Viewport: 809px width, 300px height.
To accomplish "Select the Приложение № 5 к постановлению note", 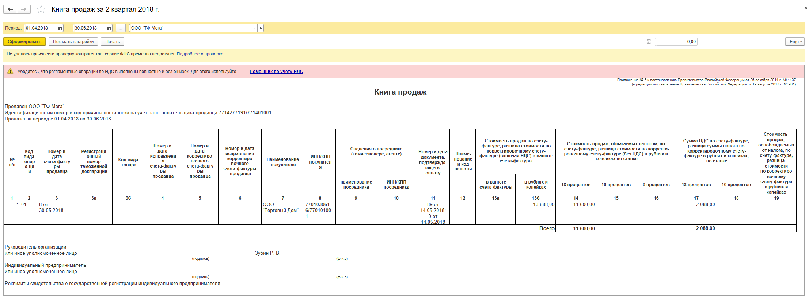I will tap(706, 80).
